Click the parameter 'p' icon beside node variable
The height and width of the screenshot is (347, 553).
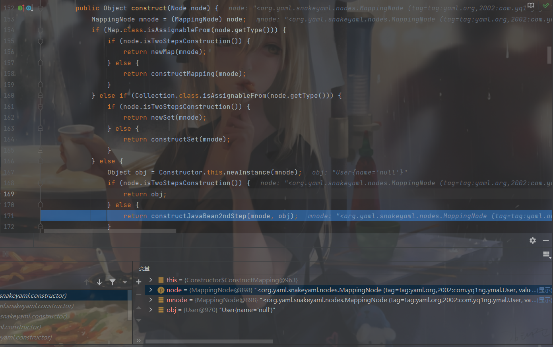(x=161, y=290)
